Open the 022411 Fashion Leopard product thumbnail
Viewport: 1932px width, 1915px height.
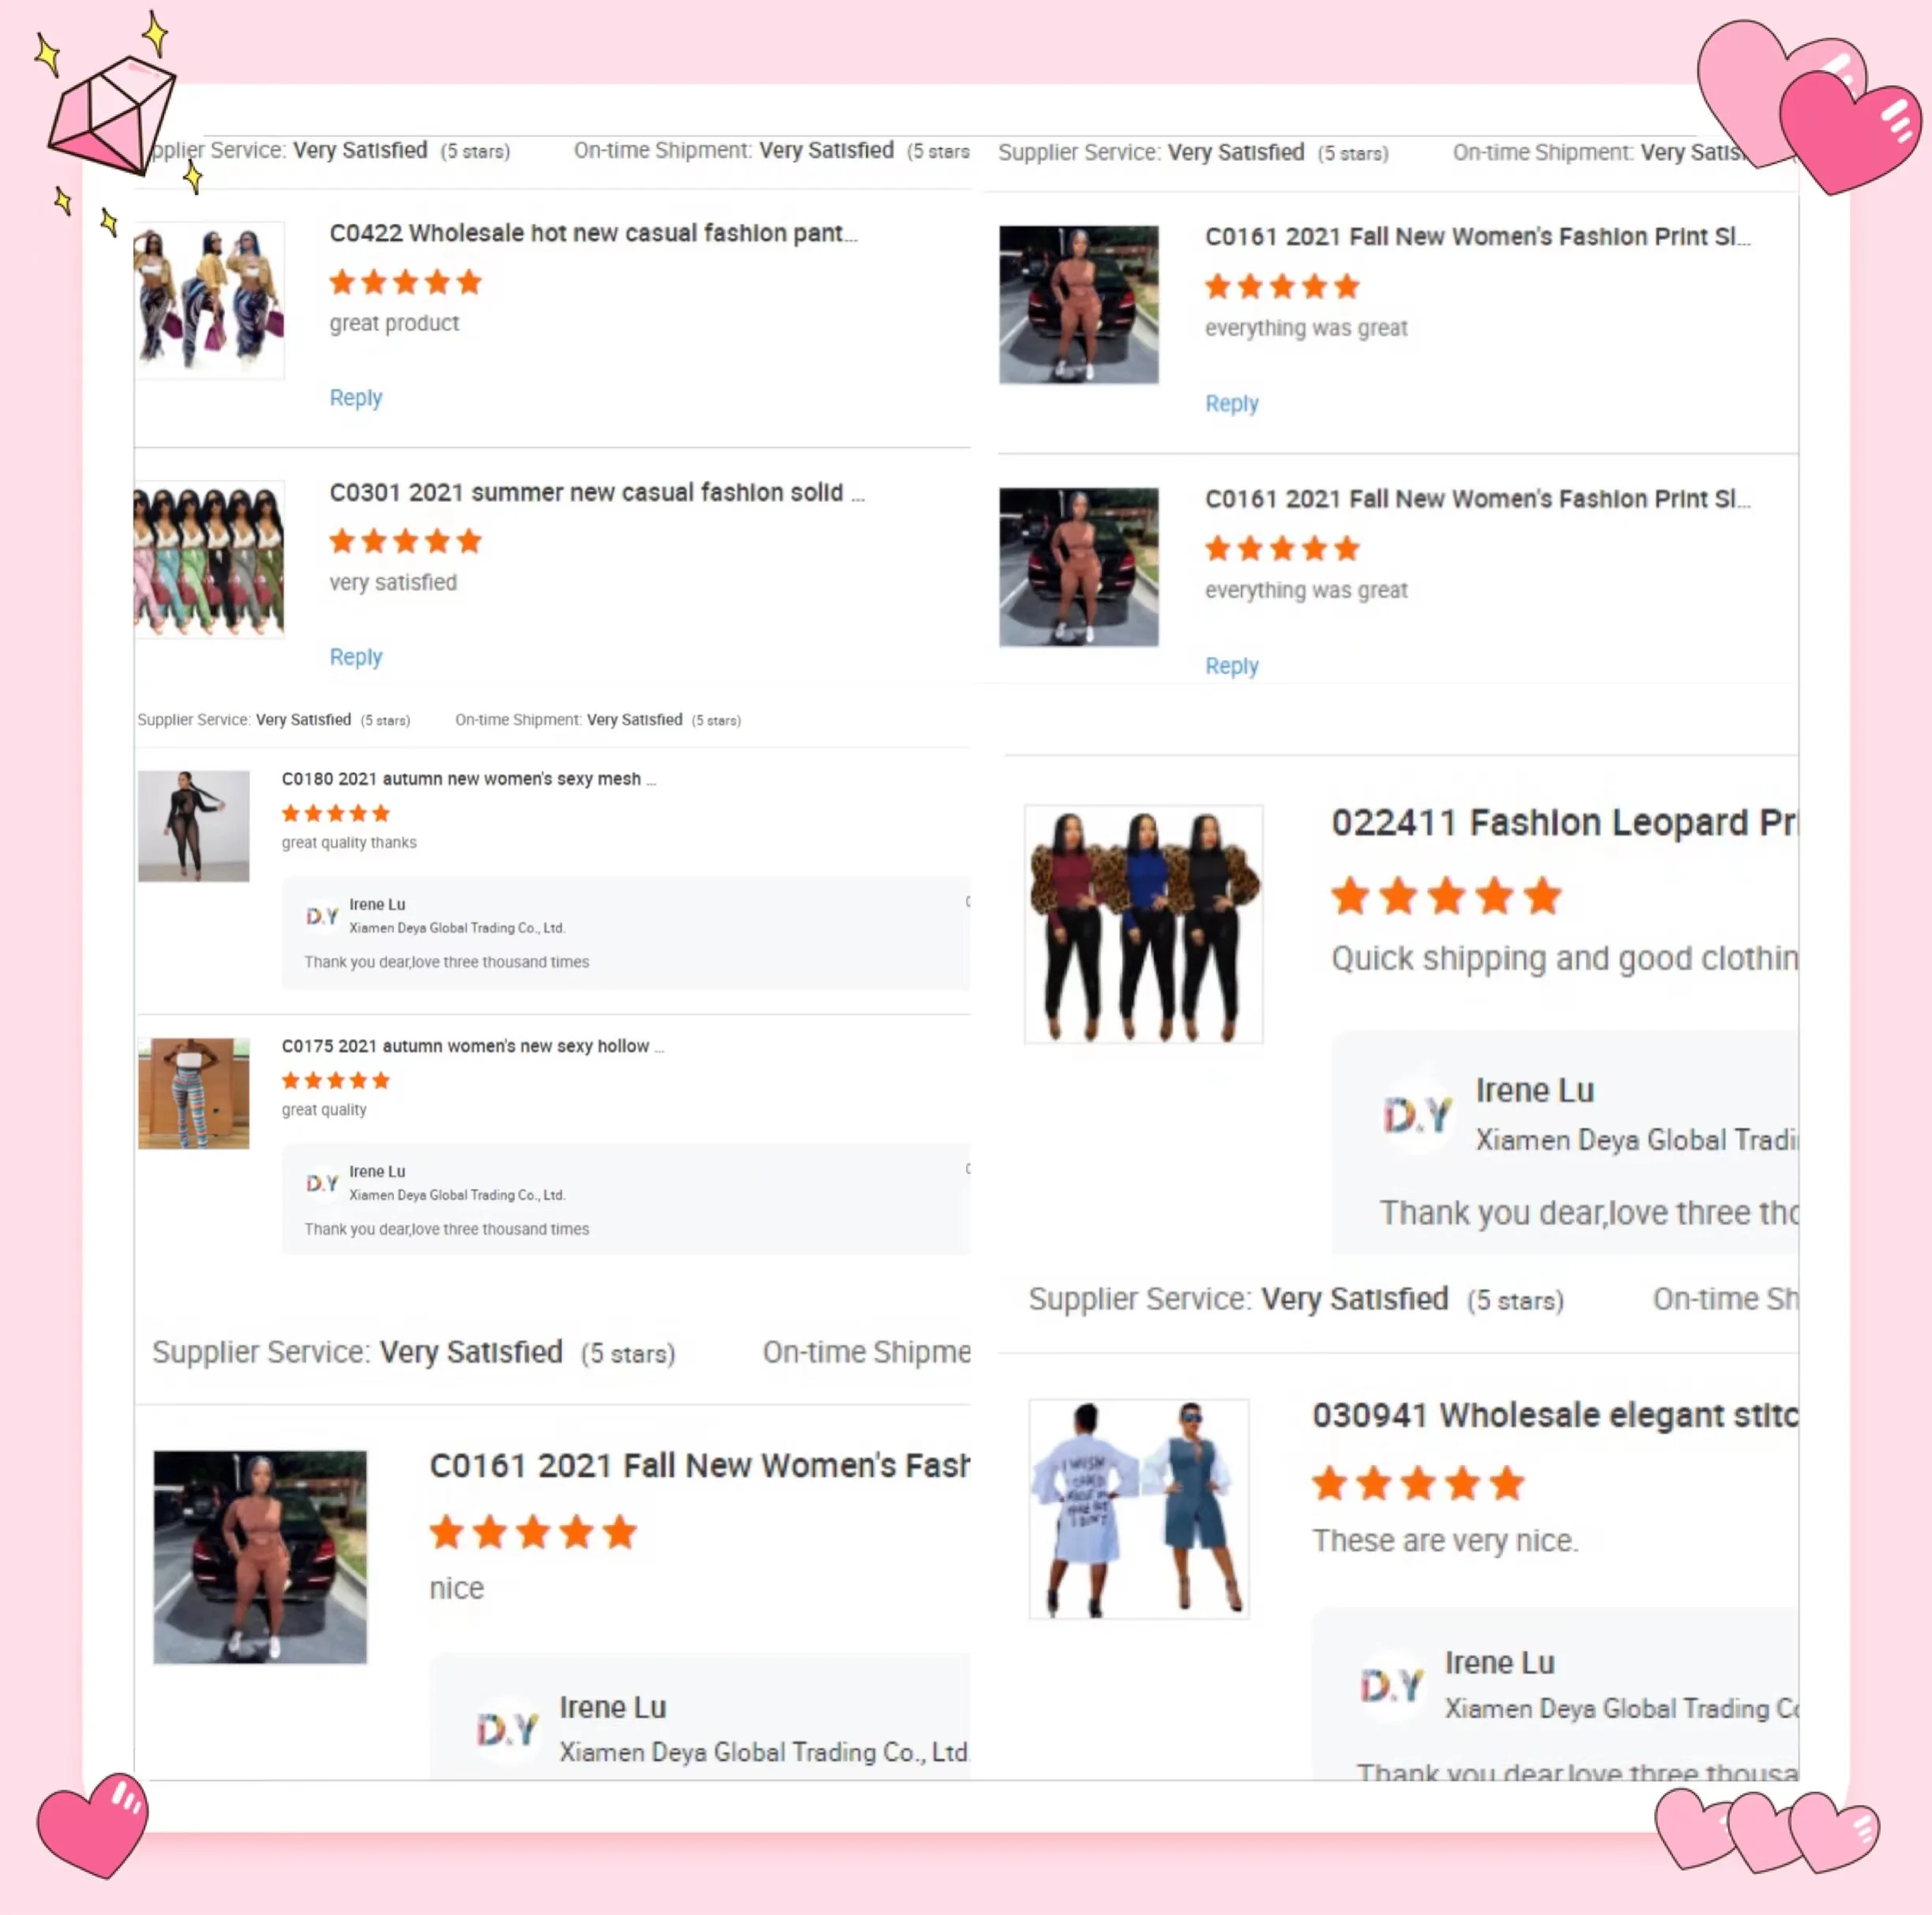pyautogui.click(x=1143, y=924)
